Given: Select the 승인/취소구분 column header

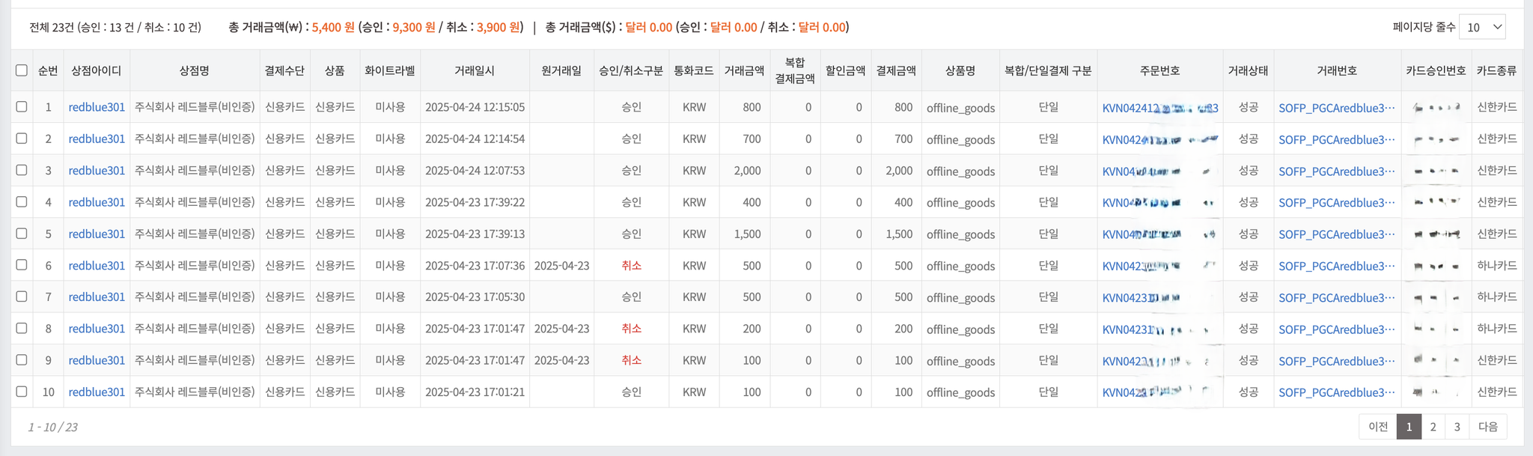Looking at the screenshot, I should point(631,70).
